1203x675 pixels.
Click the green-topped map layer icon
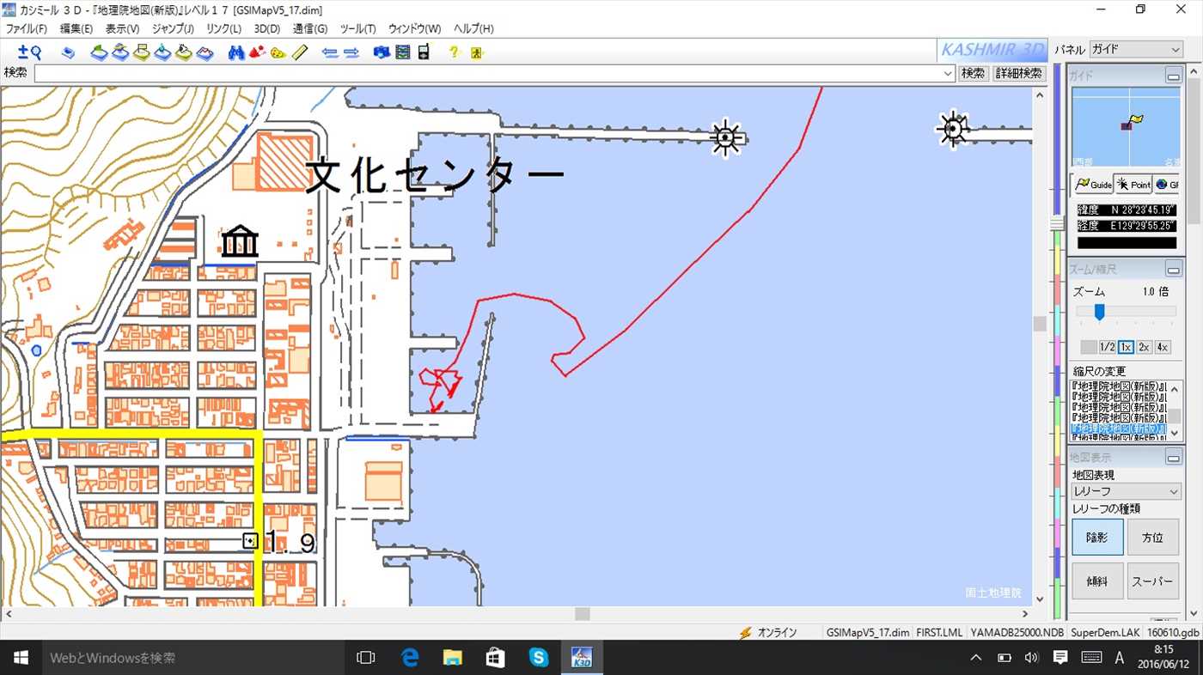[100, 52]
